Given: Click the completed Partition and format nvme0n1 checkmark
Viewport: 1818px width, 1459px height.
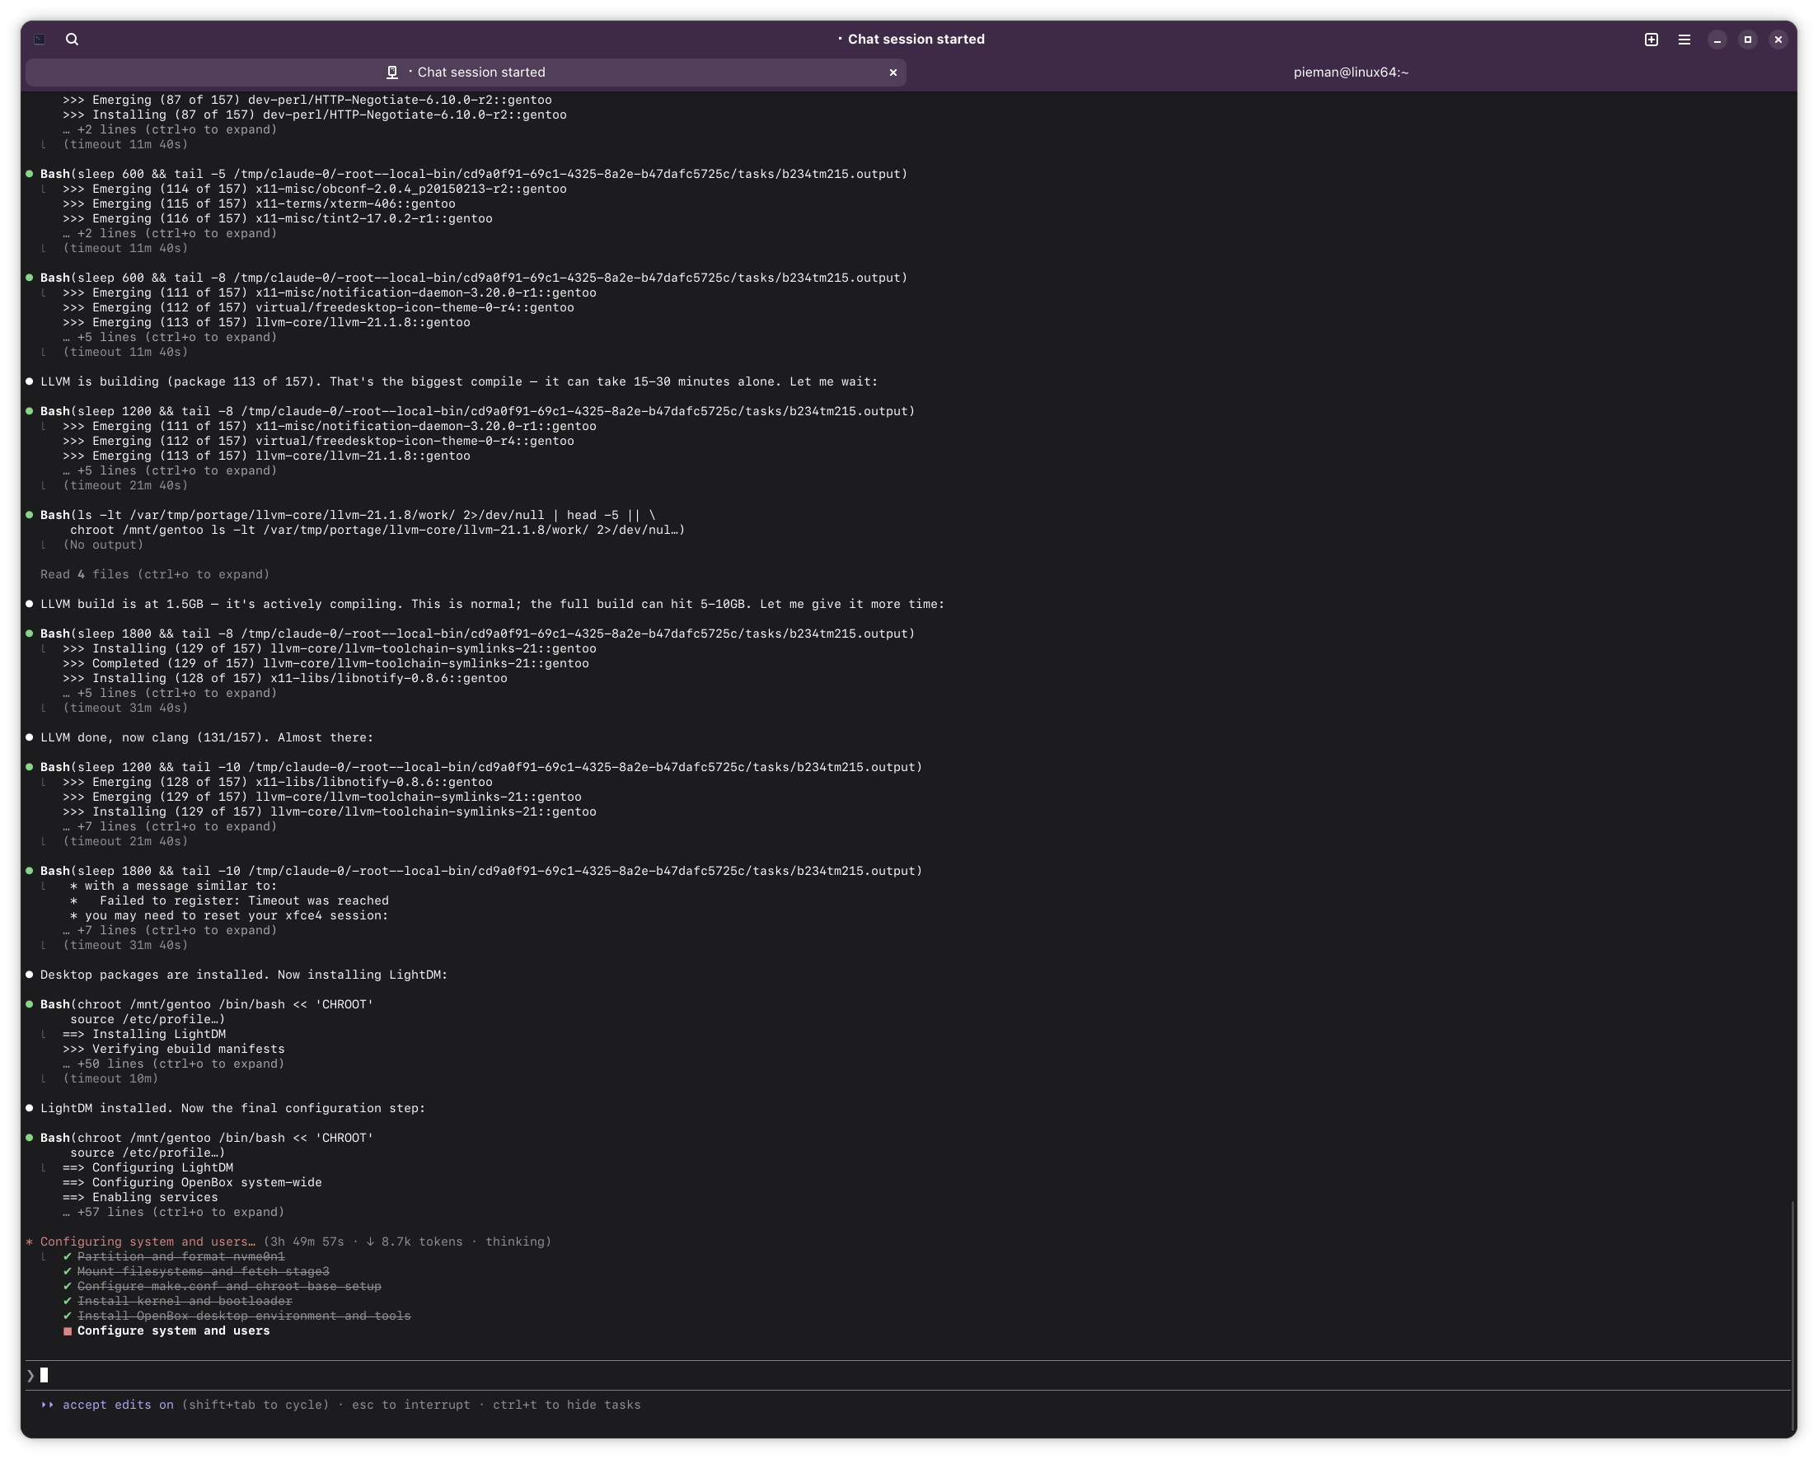Looking at the screenshot, I should coord(68,1256).
